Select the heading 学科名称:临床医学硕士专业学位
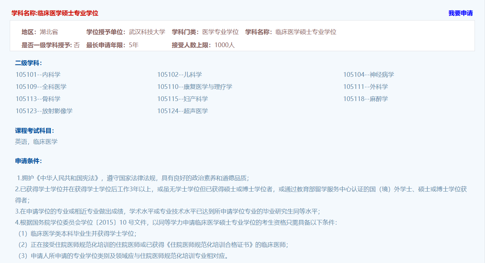 [x=55, y=13]
